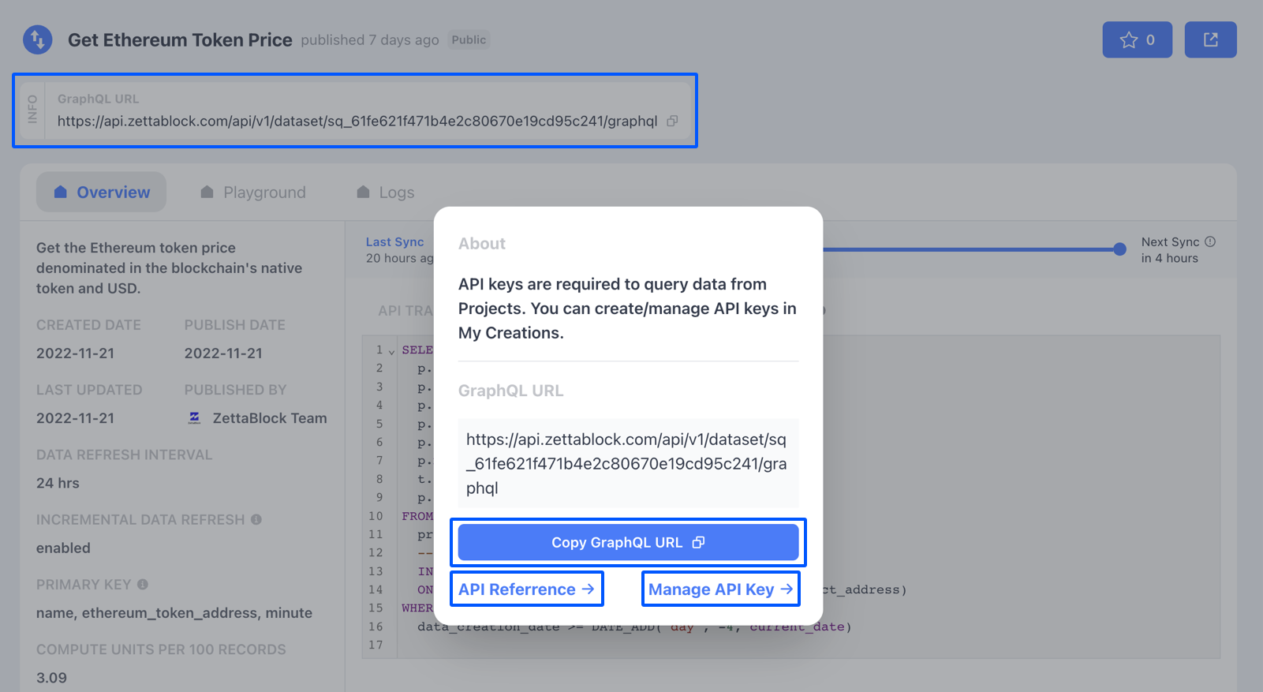Click the About heading in the popup
Image resolution: width=1263 pixels, height=692 pixels.
[482, 244]
